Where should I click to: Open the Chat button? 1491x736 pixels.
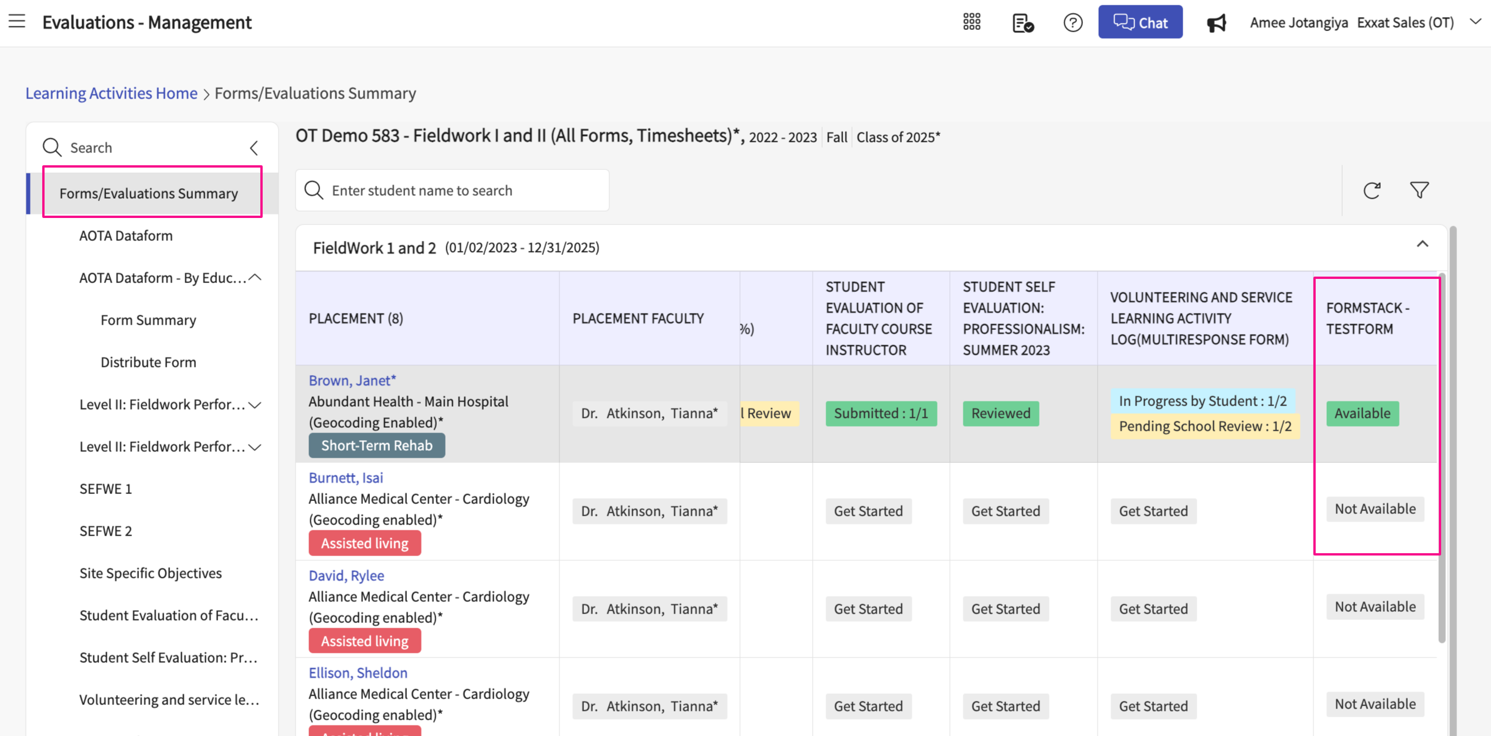pyautogui.click(x=1140, y=22)
